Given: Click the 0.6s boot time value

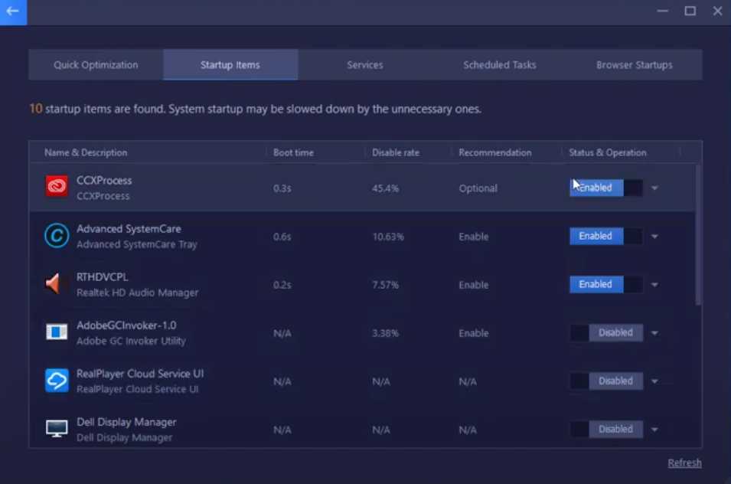Looking at the screenshot, I should (282, 237).
